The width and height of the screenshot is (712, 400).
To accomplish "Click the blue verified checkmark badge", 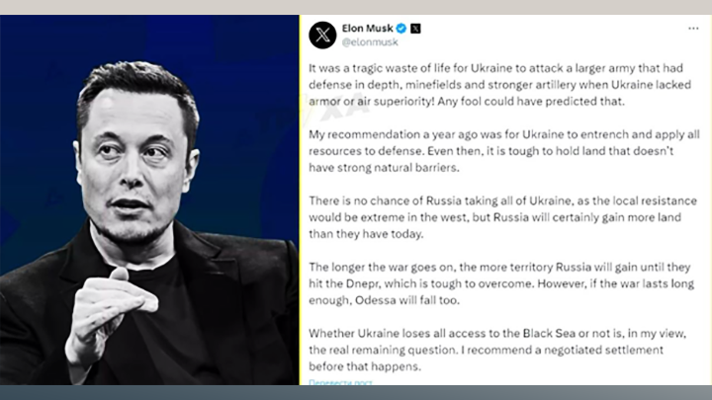I will point(401,29).
